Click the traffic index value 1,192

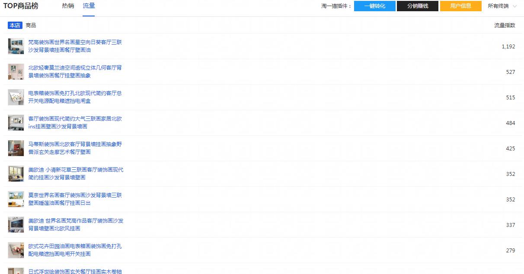508,47
